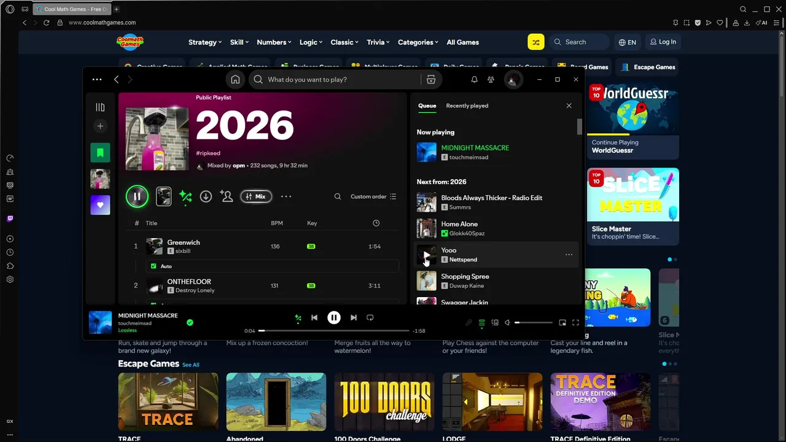Search within the 2026 playlist
Viewport: 786px width, 442px height.
pyautogui.click(x=337, y=196)
